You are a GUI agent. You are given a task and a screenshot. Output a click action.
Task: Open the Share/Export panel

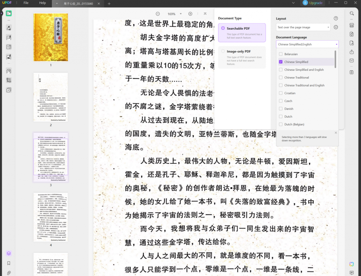tap(351, 52)
